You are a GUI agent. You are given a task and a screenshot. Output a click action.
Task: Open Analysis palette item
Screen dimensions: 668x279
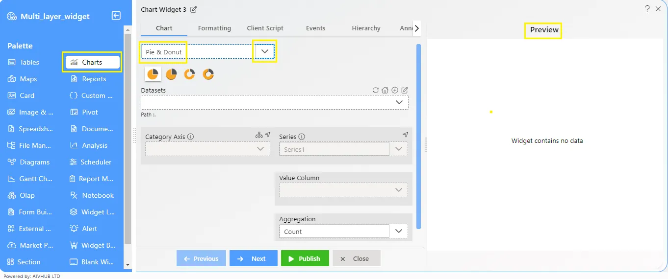89,145
